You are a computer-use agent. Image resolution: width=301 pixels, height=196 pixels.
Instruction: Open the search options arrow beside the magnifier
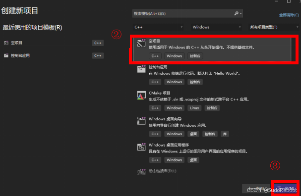(x=241, y=13)
